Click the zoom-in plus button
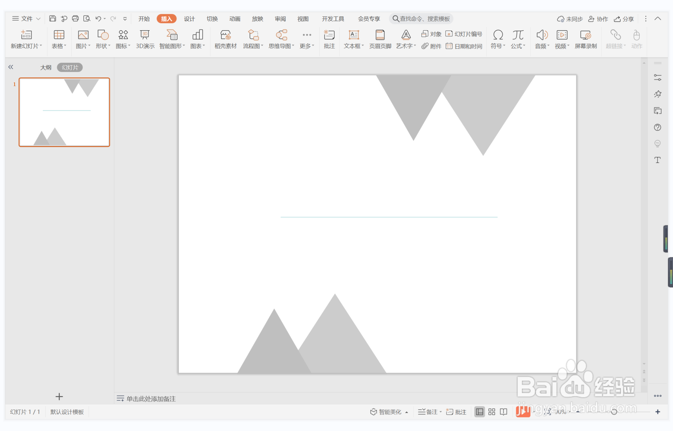The height and width of the screenshot is (431, 673). tap(658, 412)
